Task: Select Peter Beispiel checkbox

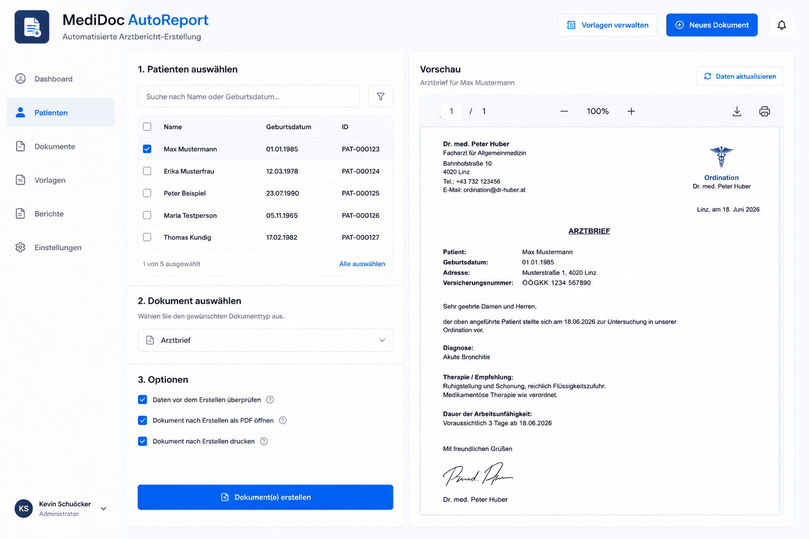Action: coord(147,193)
